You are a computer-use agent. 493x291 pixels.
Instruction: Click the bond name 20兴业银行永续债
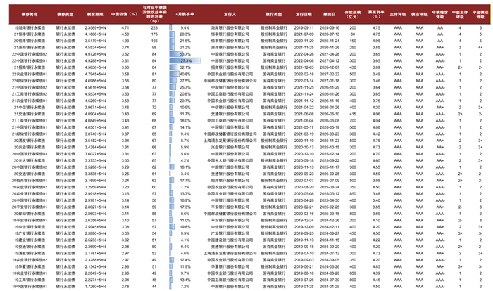pos(30,147)
